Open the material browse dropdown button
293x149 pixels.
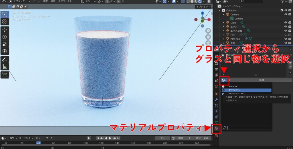(224, 80)
